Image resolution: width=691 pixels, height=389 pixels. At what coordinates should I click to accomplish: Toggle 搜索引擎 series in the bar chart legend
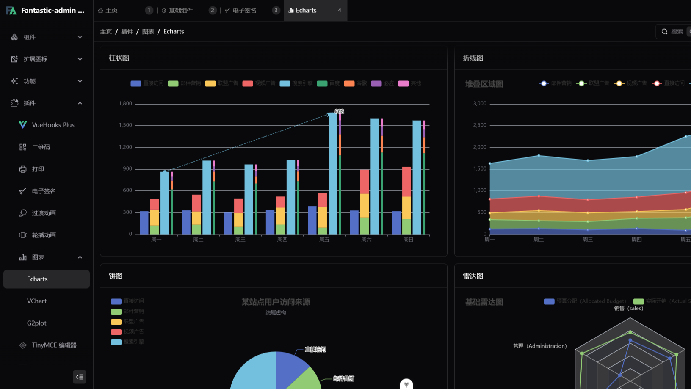pyautogui.click(x=296, y=83)
